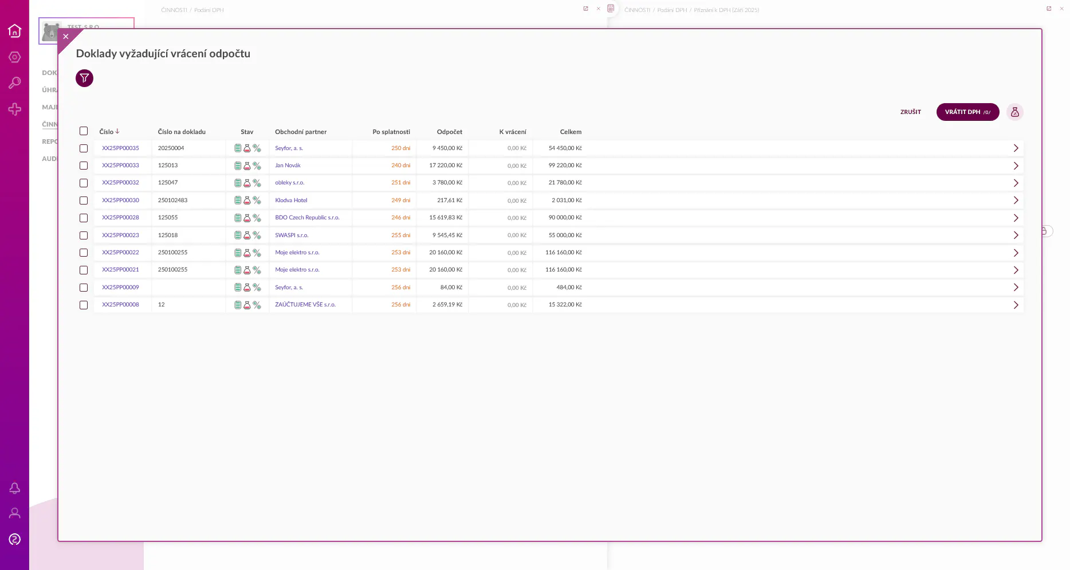Sort by the Po splatnosti column
1070x570 pixels.
click(391, 132)
